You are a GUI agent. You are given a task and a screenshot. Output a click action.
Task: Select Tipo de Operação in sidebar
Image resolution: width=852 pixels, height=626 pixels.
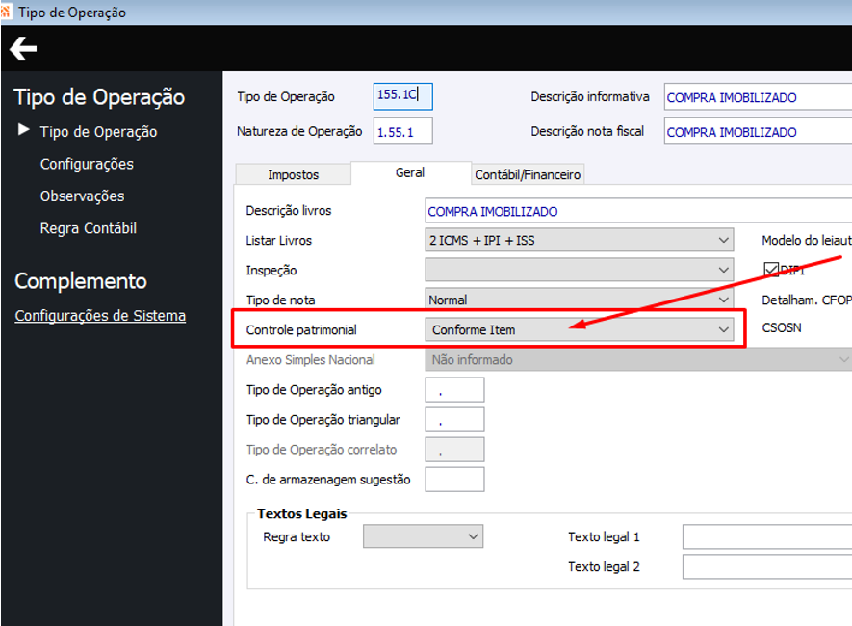(x=98, y=132)
